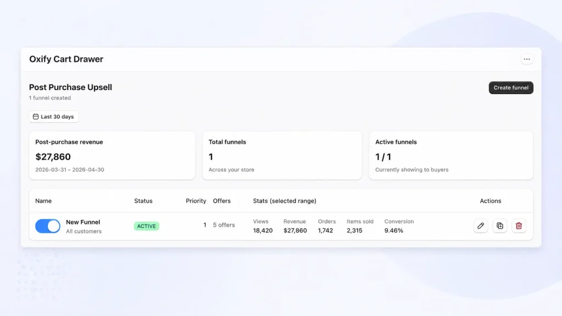Click the Post Purchase Upsell heading

click(x=71, y=87)
